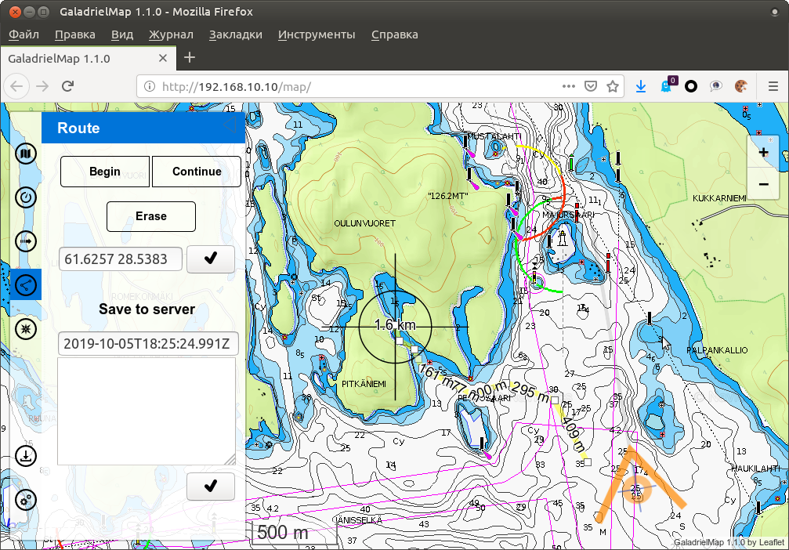Open page actions three-dot menu

coord(569,86)
